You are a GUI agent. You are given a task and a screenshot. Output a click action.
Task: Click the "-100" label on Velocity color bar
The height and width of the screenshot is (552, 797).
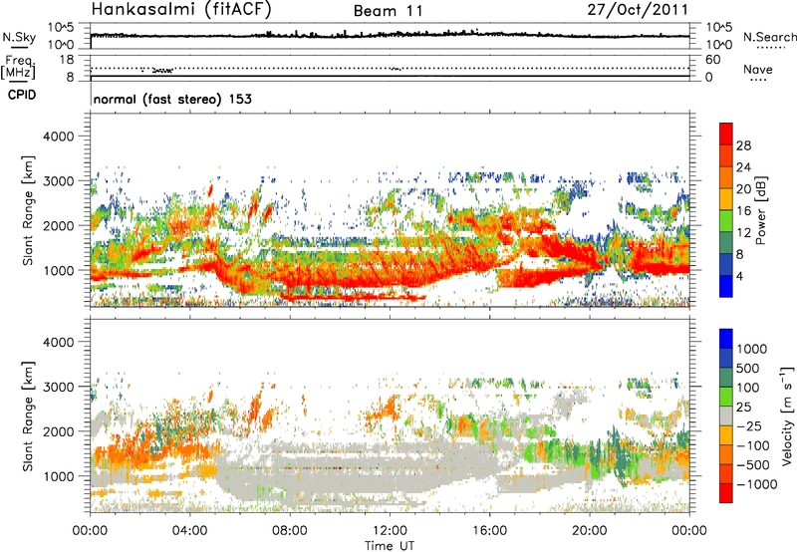click(753, 445)
